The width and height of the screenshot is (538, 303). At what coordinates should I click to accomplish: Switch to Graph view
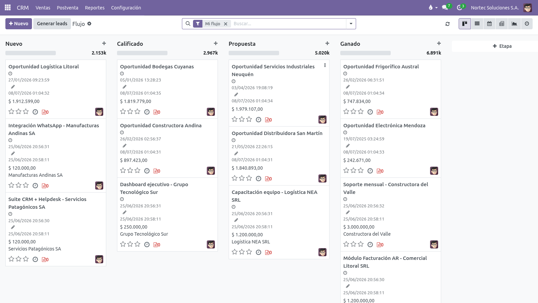pyautogui.click(x=514, y=24)
